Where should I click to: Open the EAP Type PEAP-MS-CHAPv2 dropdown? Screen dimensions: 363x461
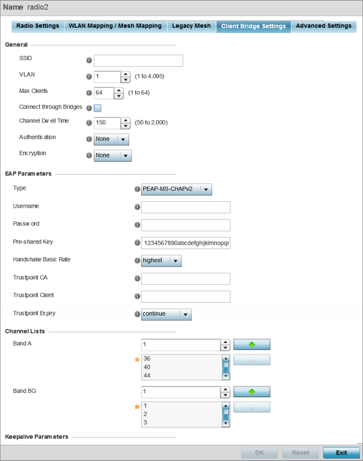click(176, 190)
